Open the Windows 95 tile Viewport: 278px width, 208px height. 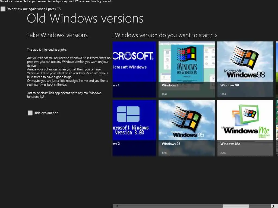(187, 128)
